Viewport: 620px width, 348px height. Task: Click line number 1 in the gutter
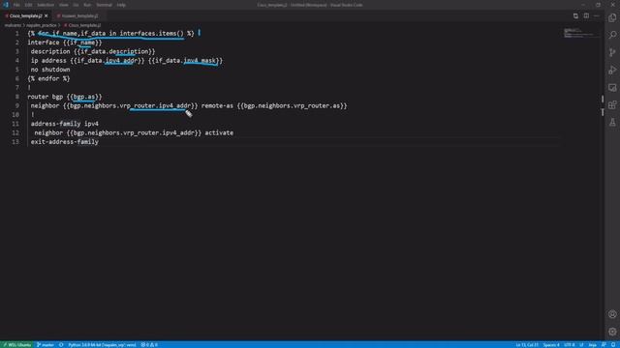click(x=17, y=34)
